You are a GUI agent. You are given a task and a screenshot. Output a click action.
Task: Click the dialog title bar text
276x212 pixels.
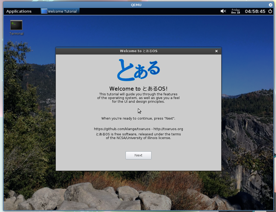[139, 51]
